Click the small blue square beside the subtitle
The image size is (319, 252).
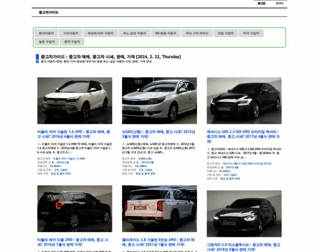coord(37,62)
